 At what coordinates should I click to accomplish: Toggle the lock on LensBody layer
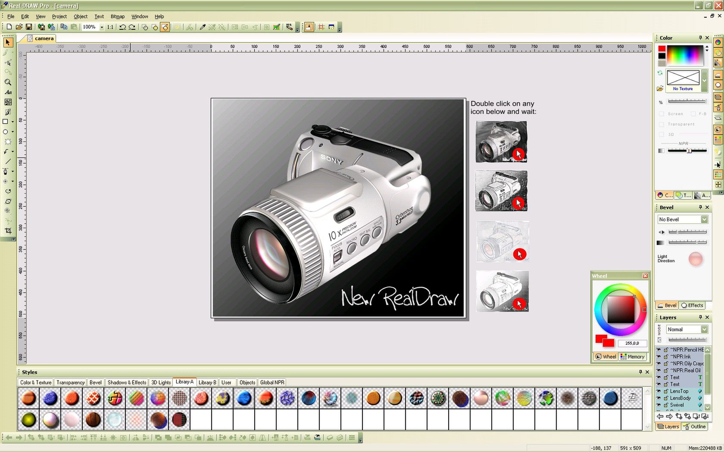click(666, 398)
